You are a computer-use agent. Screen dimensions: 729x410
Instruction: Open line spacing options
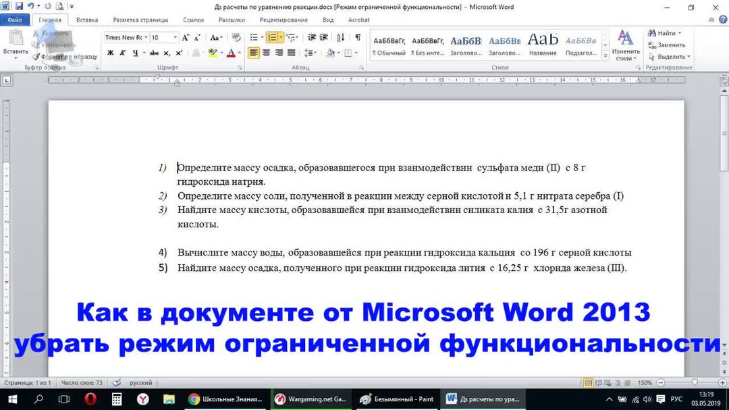pos(310,53)
